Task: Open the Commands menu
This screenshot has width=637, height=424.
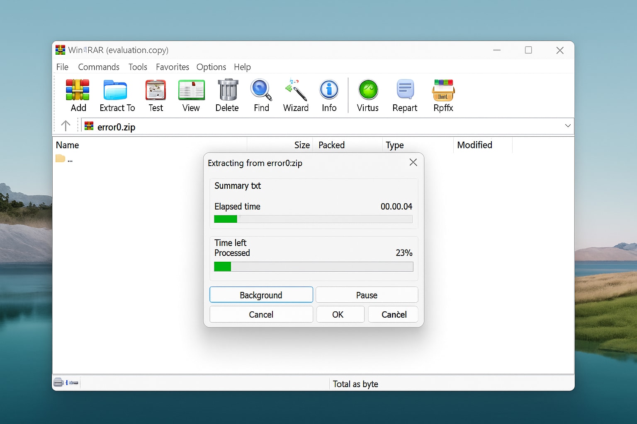Action: [x=99, y=67]
